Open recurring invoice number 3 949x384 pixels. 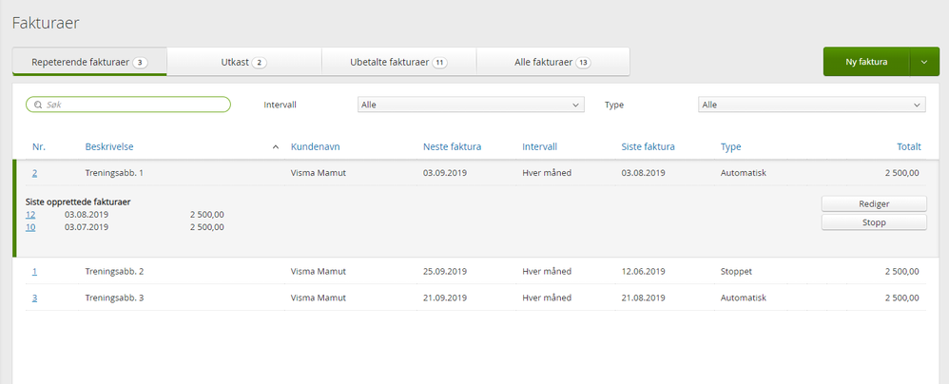[x=35, y=298]
